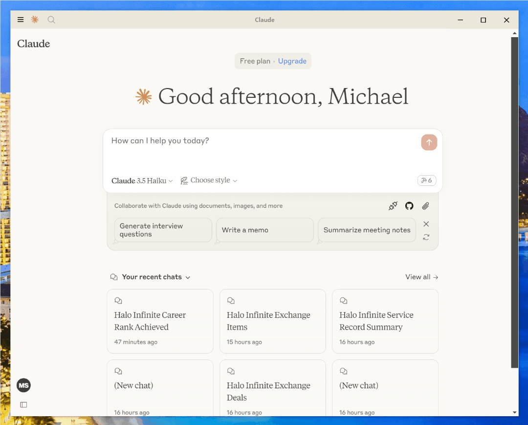Open the MS user avatar menu
Image resolution: width=528 pixels, height=425 pixels.
click(23, 385)
